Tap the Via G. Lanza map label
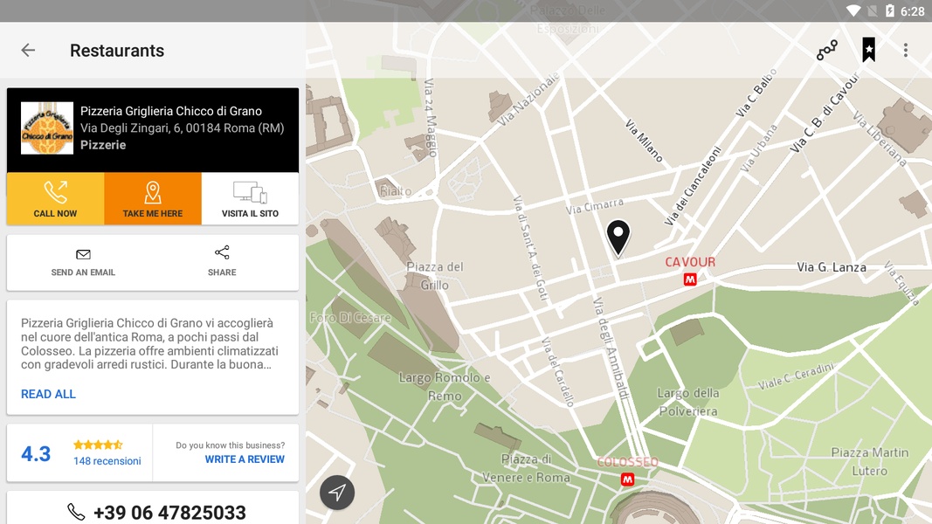 832,267
